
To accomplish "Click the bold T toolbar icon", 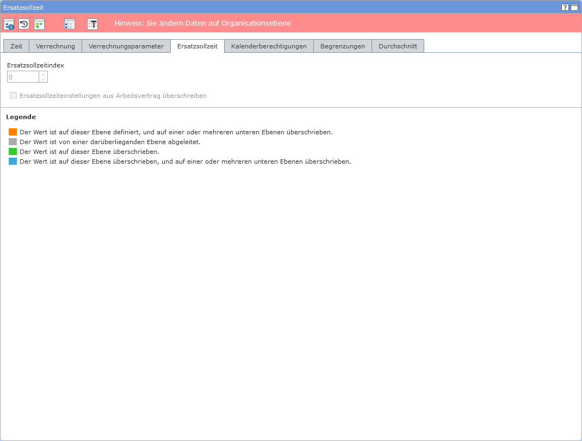I will click(92, 24).
